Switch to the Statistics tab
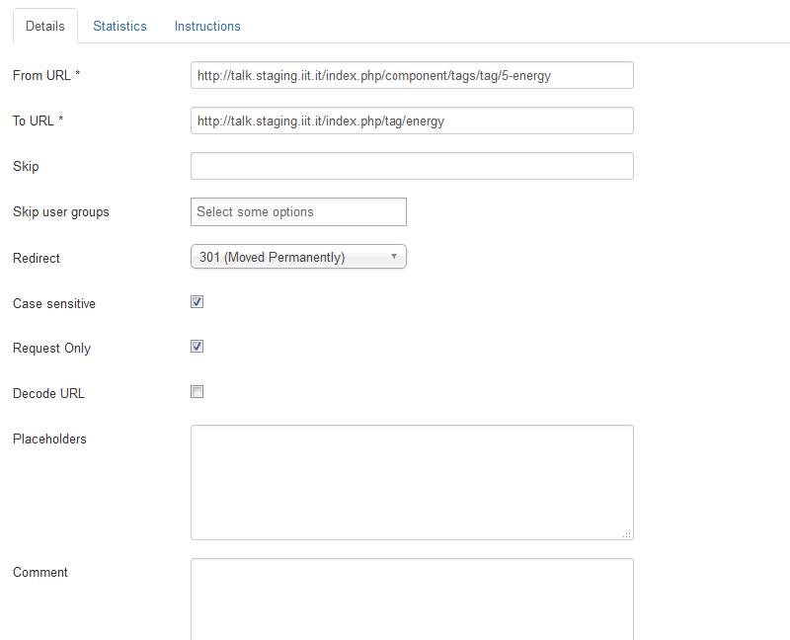Viewport: 790px width, 640px height. [x=119, y=27]
